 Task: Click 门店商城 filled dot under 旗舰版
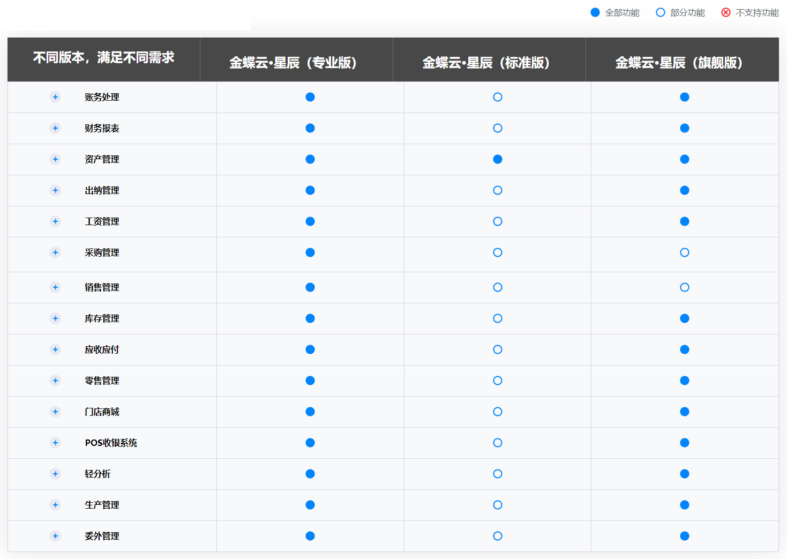click(685, 412)
